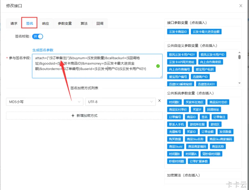249x190 pixels.
Task: Click the 生成签名参数 link
Action: click(43, 50)
